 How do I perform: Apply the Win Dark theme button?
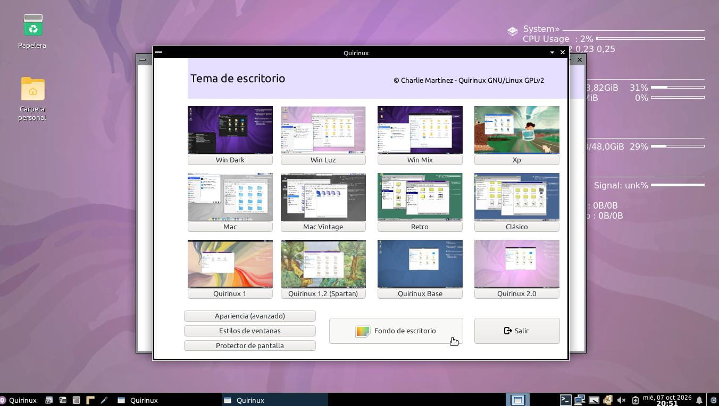pos(230,160)
